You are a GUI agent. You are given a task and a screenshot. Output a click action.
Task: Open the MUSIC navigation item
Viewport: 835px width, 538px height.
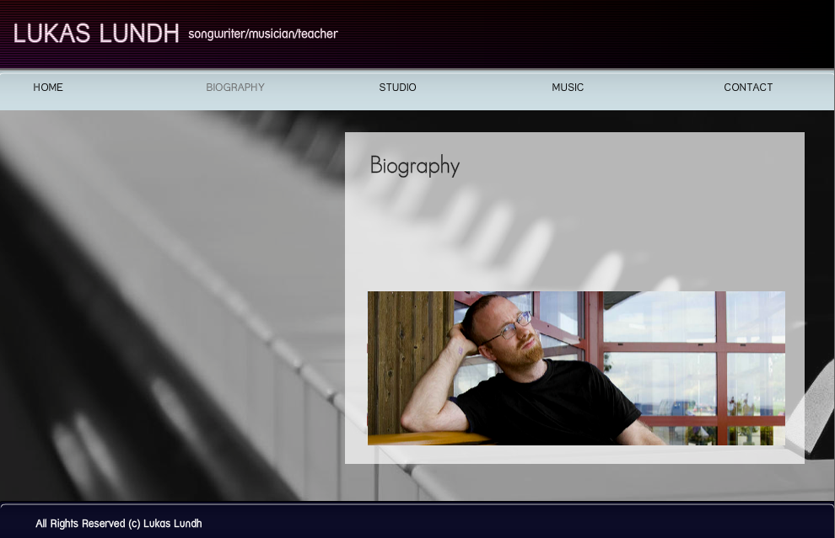(x=568, y=88)
